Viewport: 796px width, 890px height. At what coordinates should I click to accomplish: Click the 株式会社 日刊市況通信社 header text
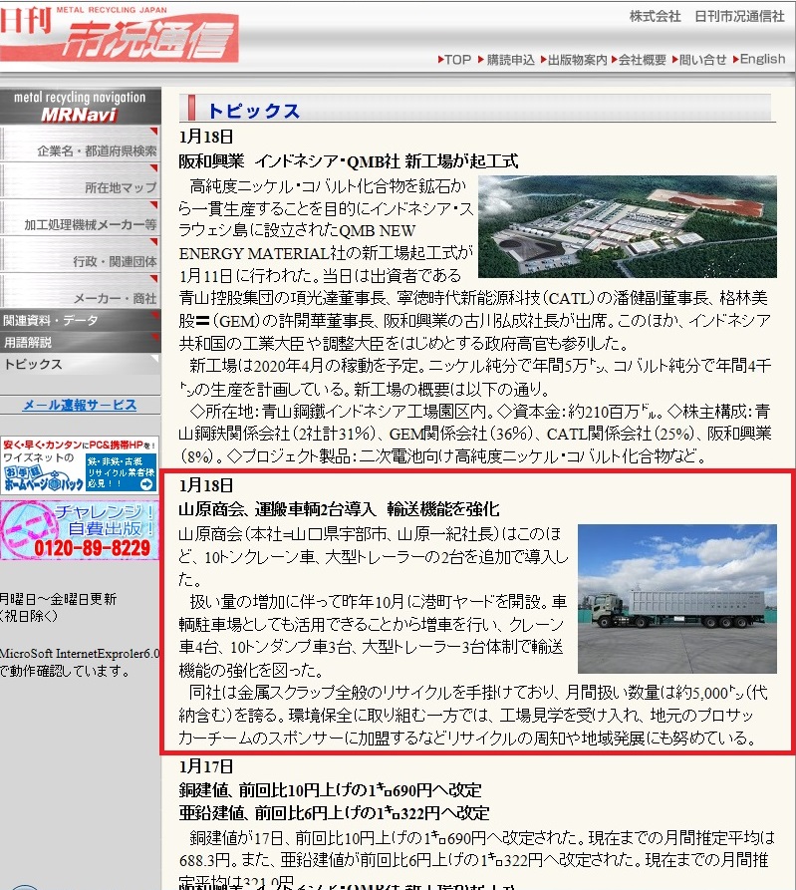(x=707, y=17)
